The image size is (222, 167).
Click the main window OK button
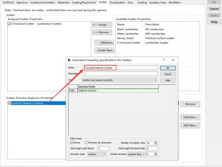click(214, 2)
